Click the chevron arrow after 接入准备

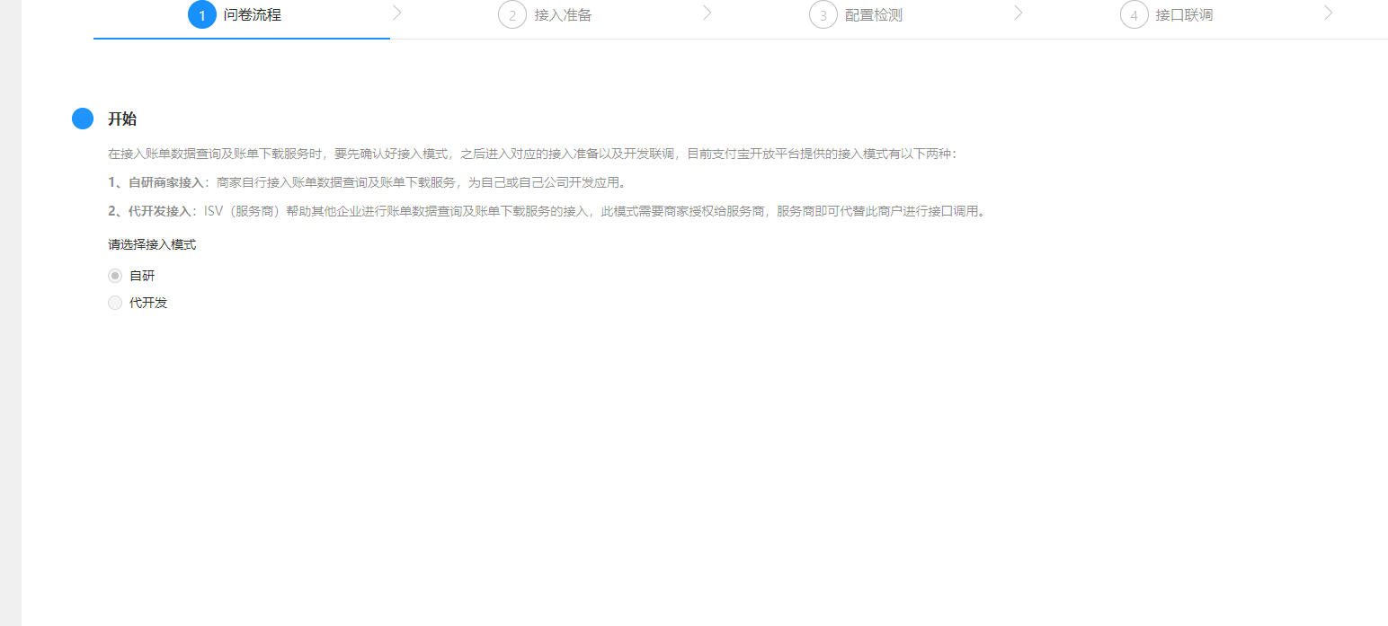coord(707,13)
